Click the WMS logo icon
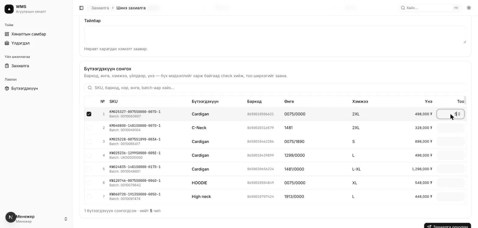 pos(9,9)
